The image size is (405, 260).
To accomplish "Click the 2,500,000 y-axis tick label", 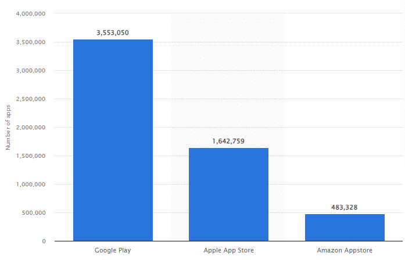I will click(31, 99).
